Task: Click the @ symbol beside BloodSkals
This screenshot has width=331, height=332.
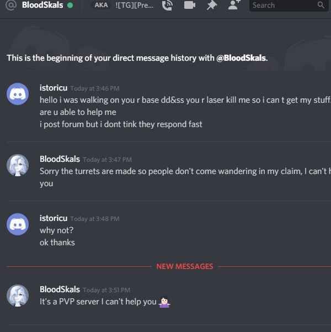Action: pyautogui.click(x=11, y=5)
